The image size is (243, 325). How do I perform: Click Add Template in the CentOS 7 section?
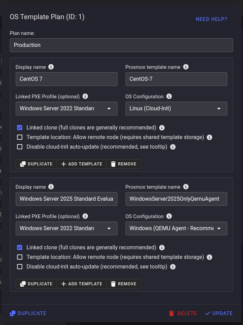click(82, 164)
